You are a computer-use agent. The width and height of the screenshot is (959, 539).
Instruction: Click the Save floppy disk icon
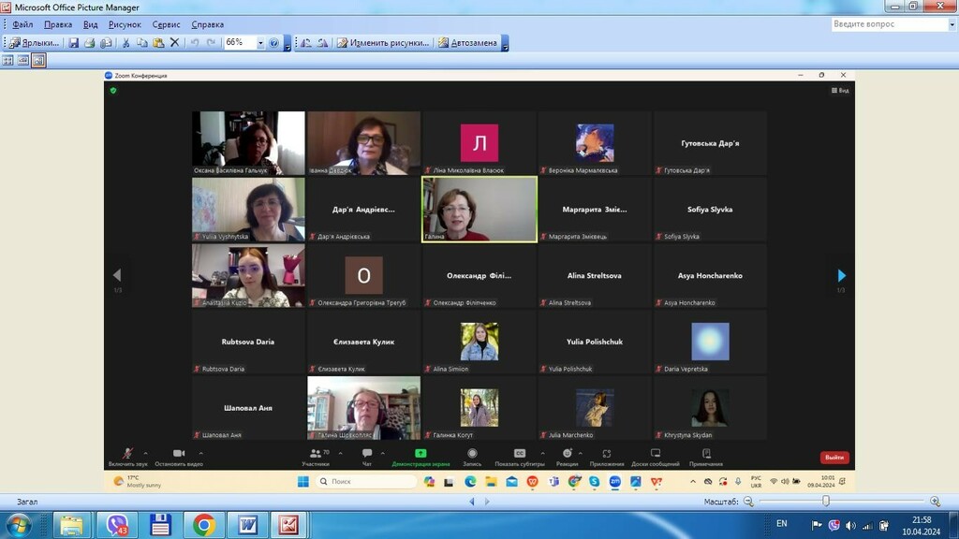[73, 43]
